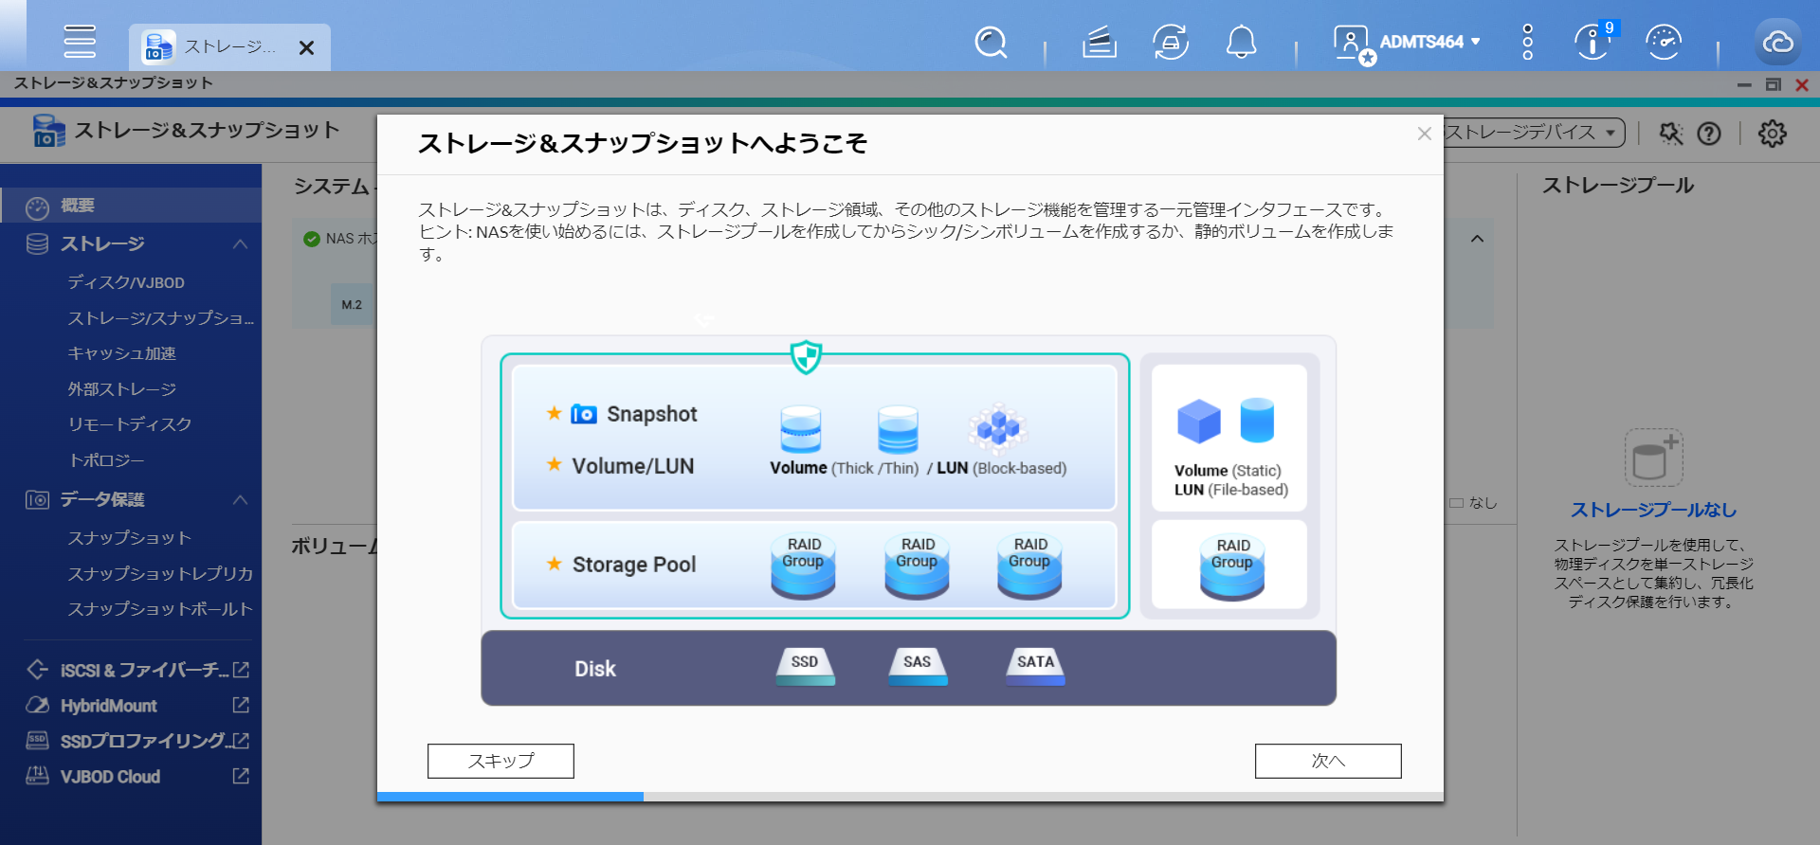
Task: Close the welcome dialog with X
Action: pos(1424,134)
